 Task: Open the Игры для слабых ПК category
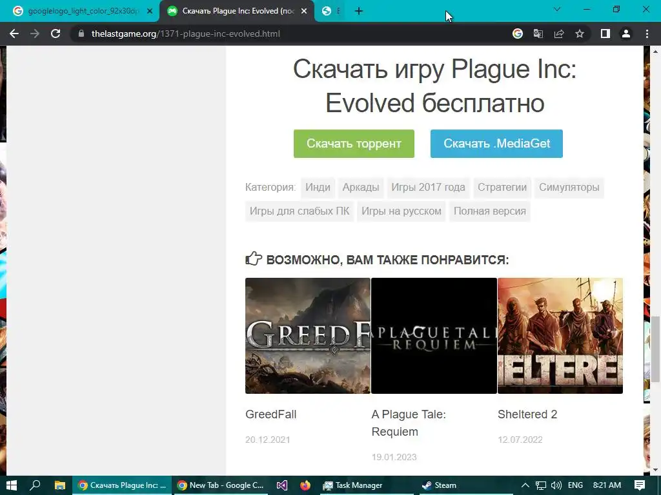[300, 211]
